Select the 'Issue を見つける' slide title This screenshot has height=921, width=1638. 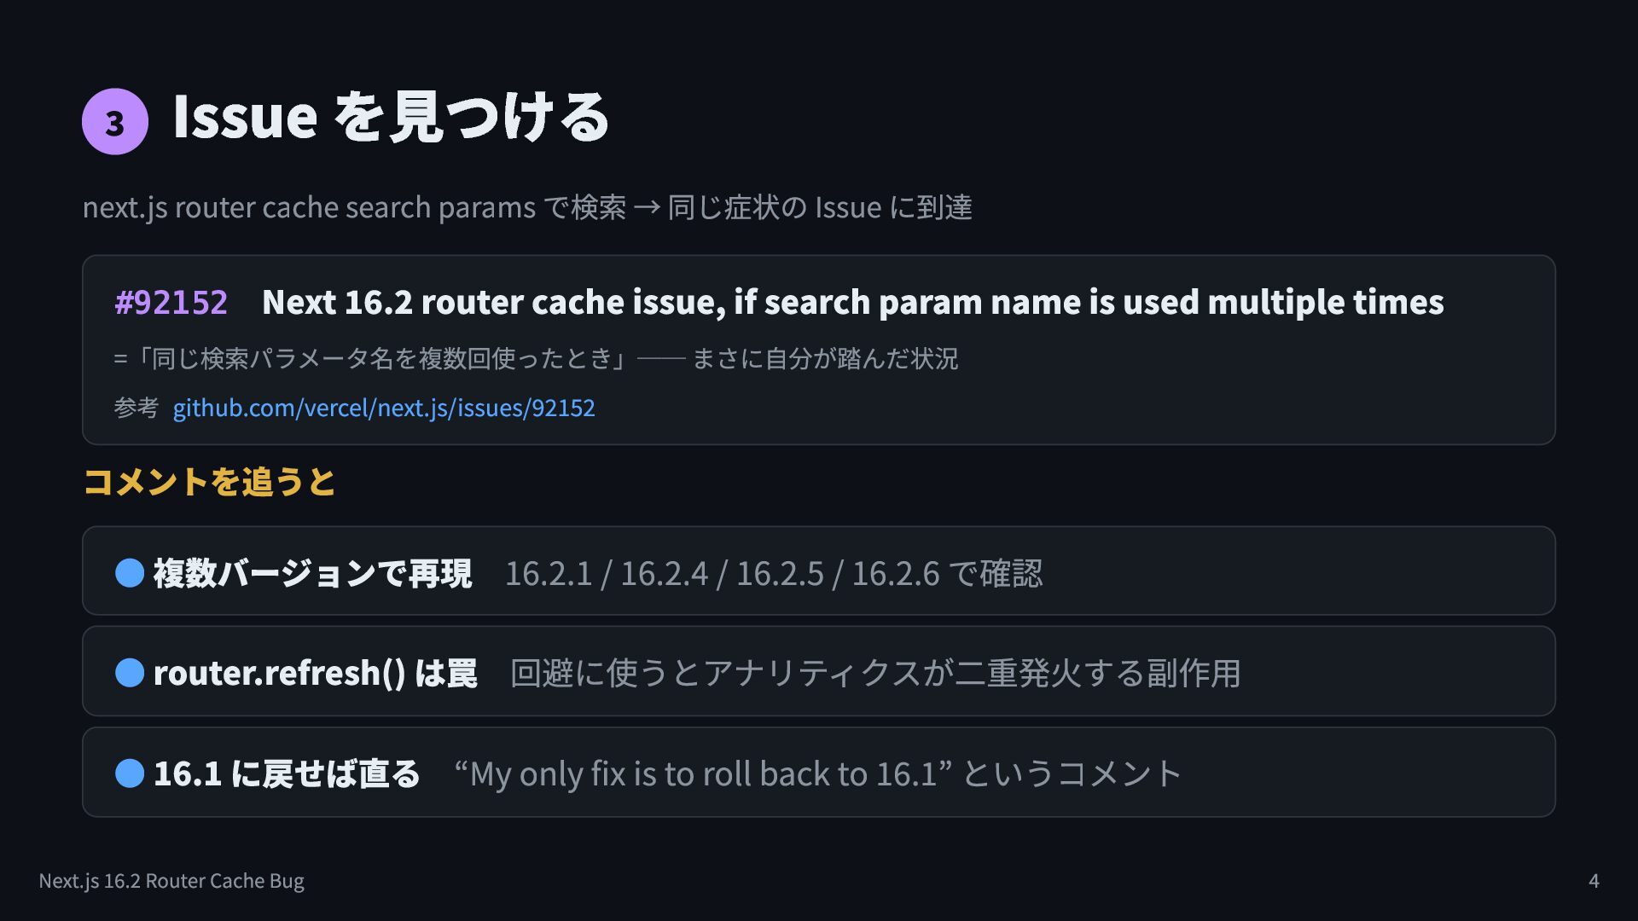click(x=391, y=117)
